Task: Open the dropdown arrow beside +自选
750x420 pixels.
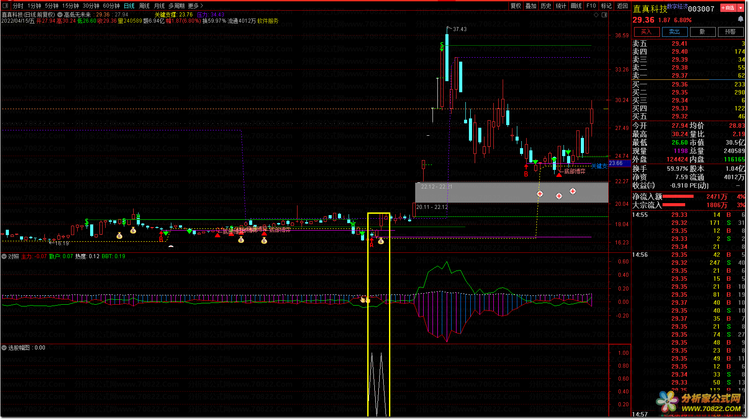Action: click(740, 8)
